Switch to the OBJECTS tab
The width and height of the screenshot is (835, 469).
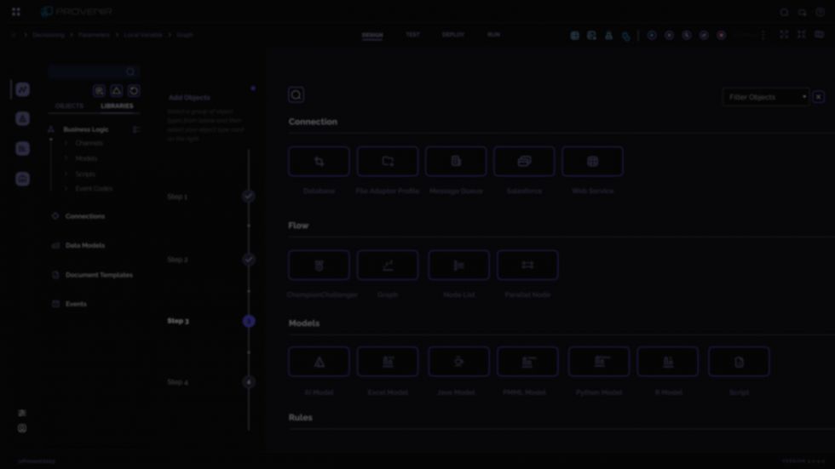click(x=69, y=106)
